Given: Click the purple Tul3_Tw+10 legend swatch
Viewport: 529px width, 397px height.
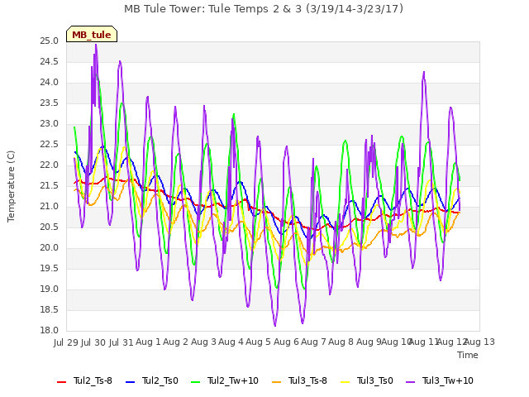Looking at the screenshot, I should (411, 382).
